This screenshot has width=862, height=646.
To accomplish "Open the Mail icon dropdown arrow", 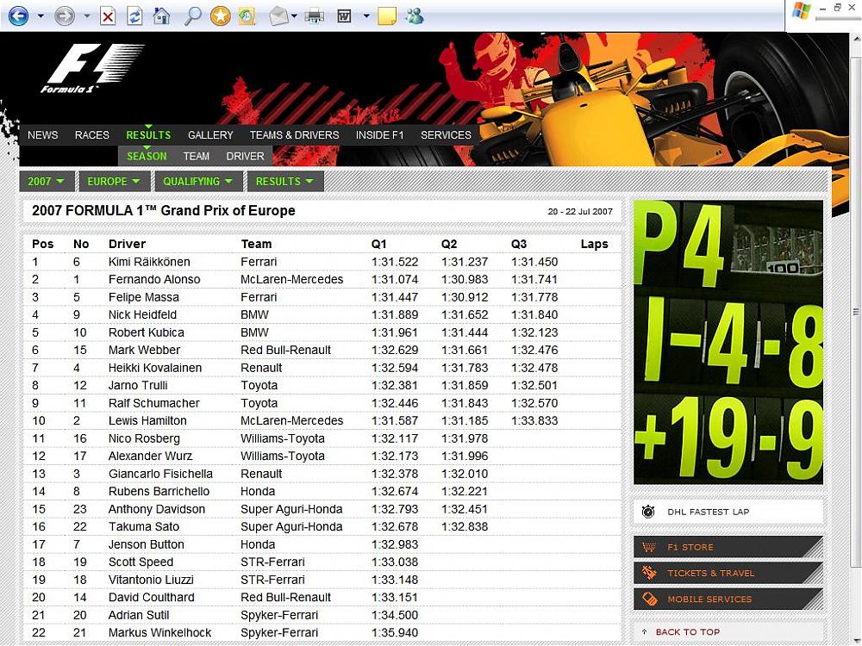I will 294,16.
